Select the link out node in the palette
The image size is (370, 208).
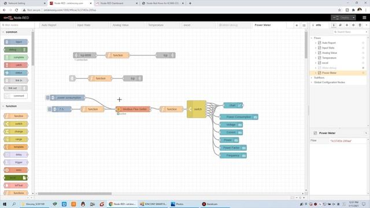[16, 88]
